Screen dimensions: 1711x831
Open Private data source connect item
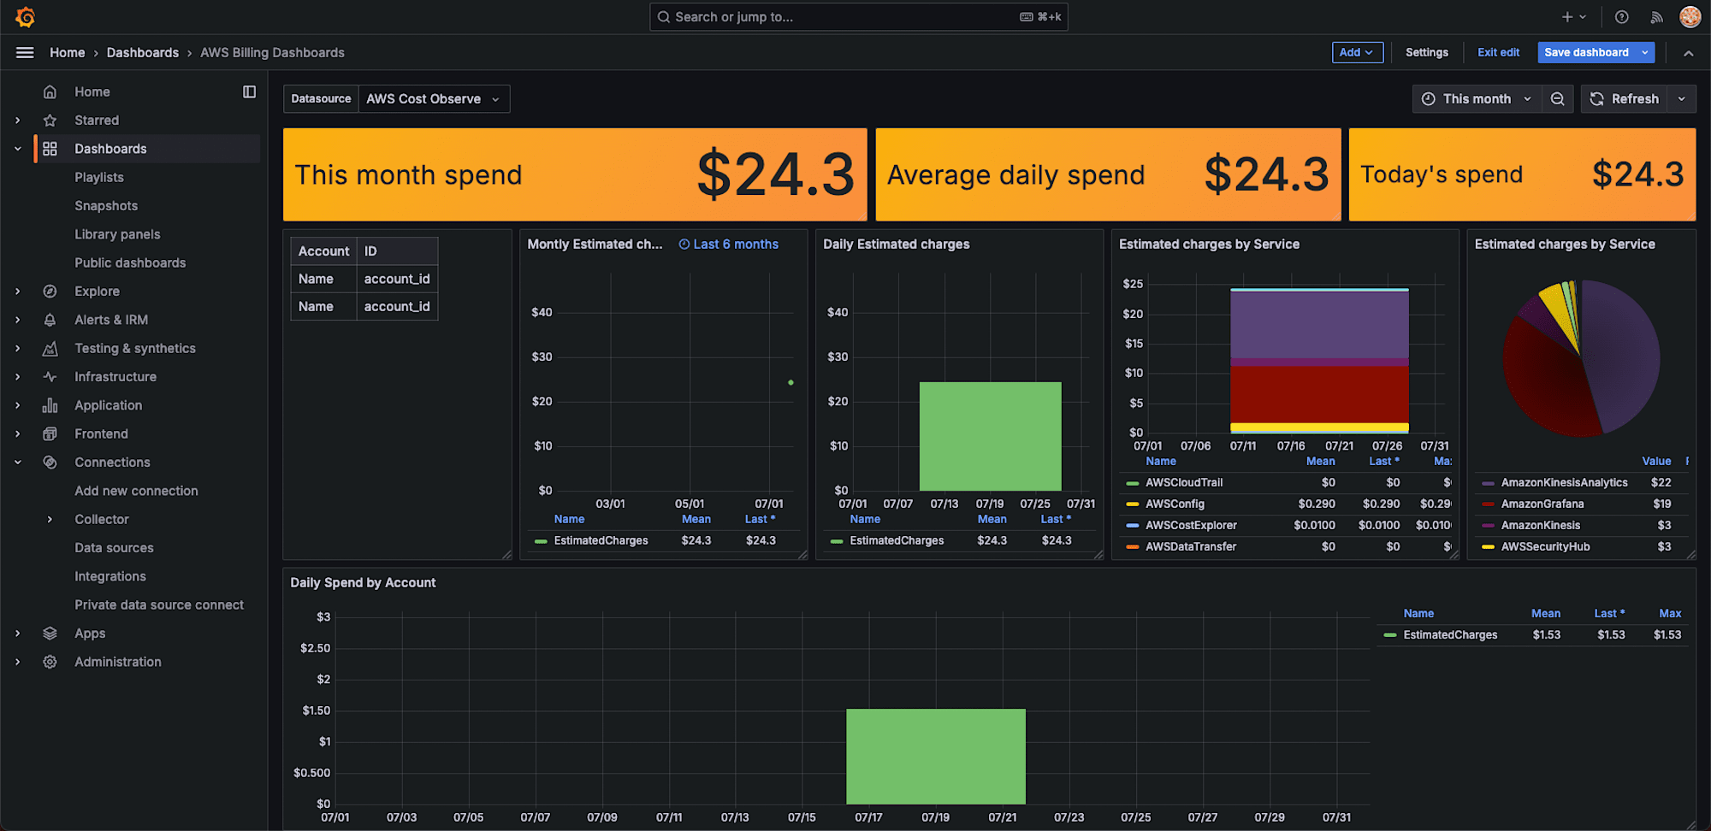(159, 604)
